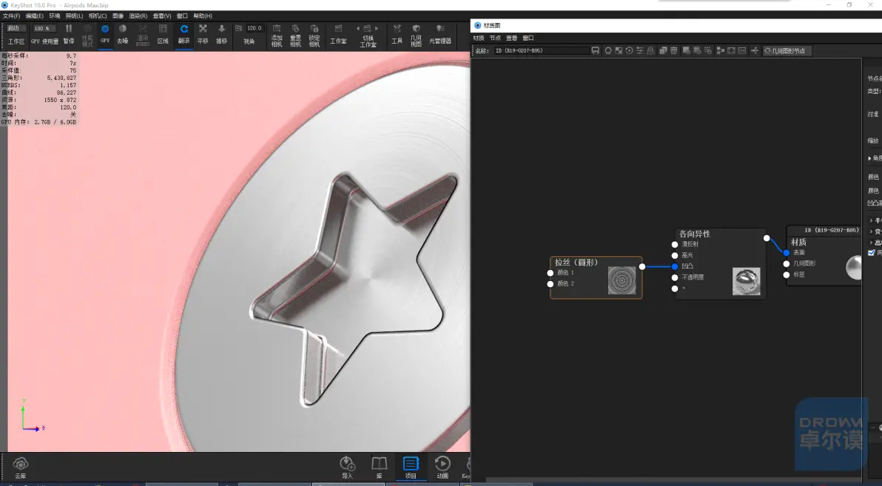Toggle GPU rendering mode
This screenshot has width=882, height=486.
point(104,34)
